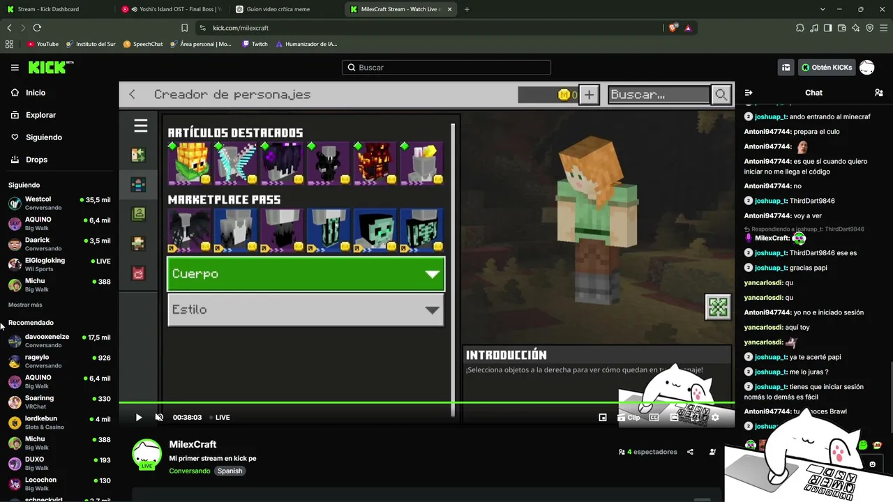Viewport: 893px width, 502px height.
Task: Click the Obtén KICKs button
Action: pos(827,68)
